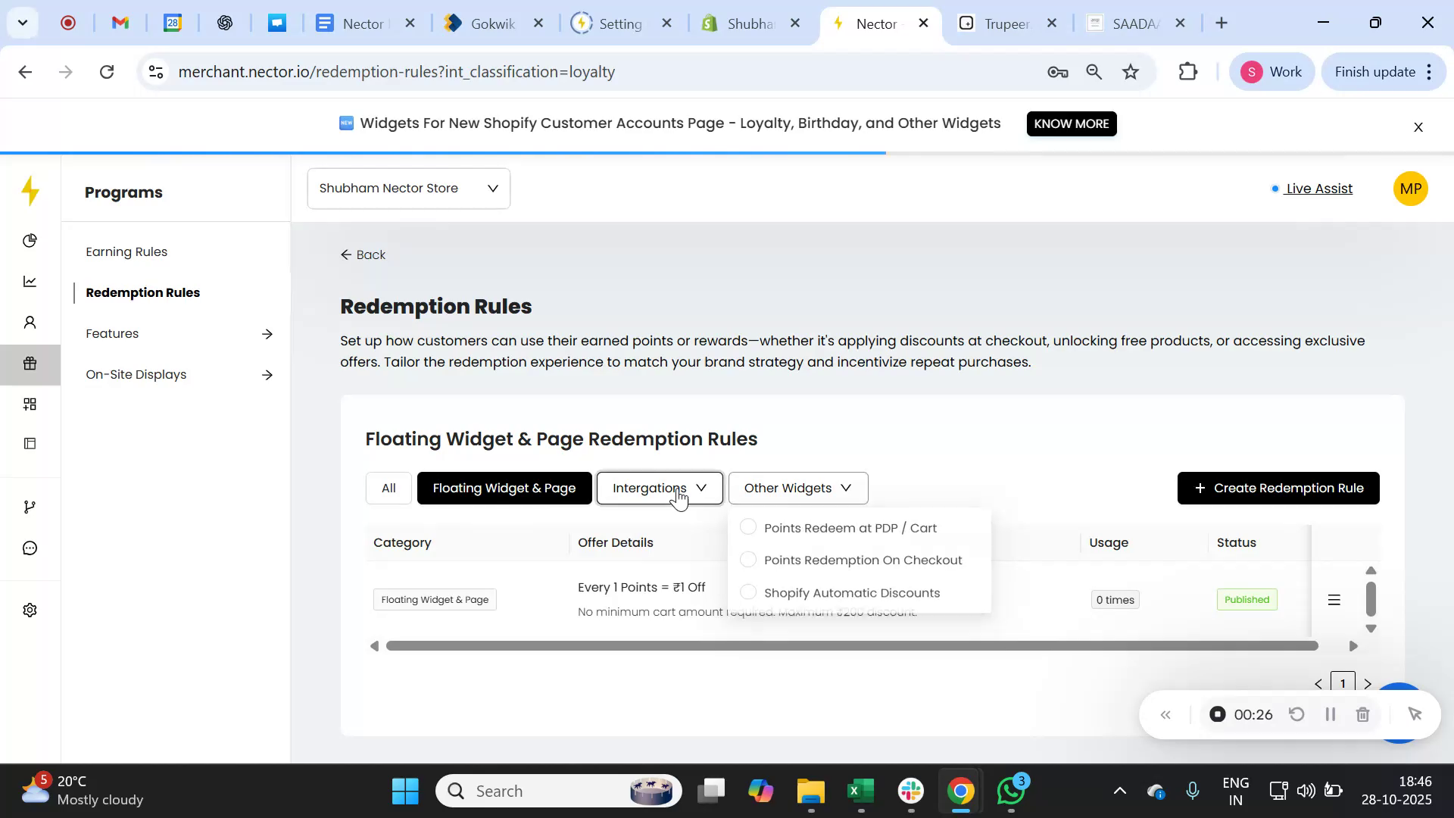The image size is (1454, 818).
Task: Open the Shubham Nector Store selector
Action: (x=408, y=189)
